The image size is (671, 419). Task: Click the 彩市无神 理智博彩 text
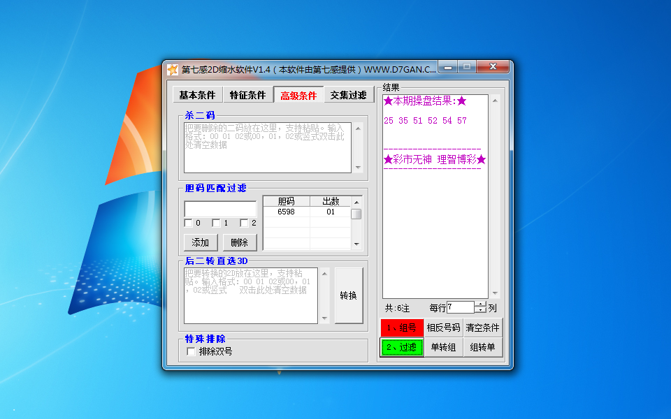click(435, 159)
